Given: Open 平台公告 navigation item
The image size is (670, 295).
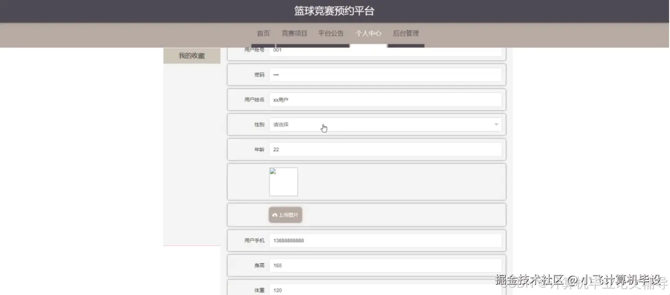Looking at the screenshot, I should pos(331,34).
